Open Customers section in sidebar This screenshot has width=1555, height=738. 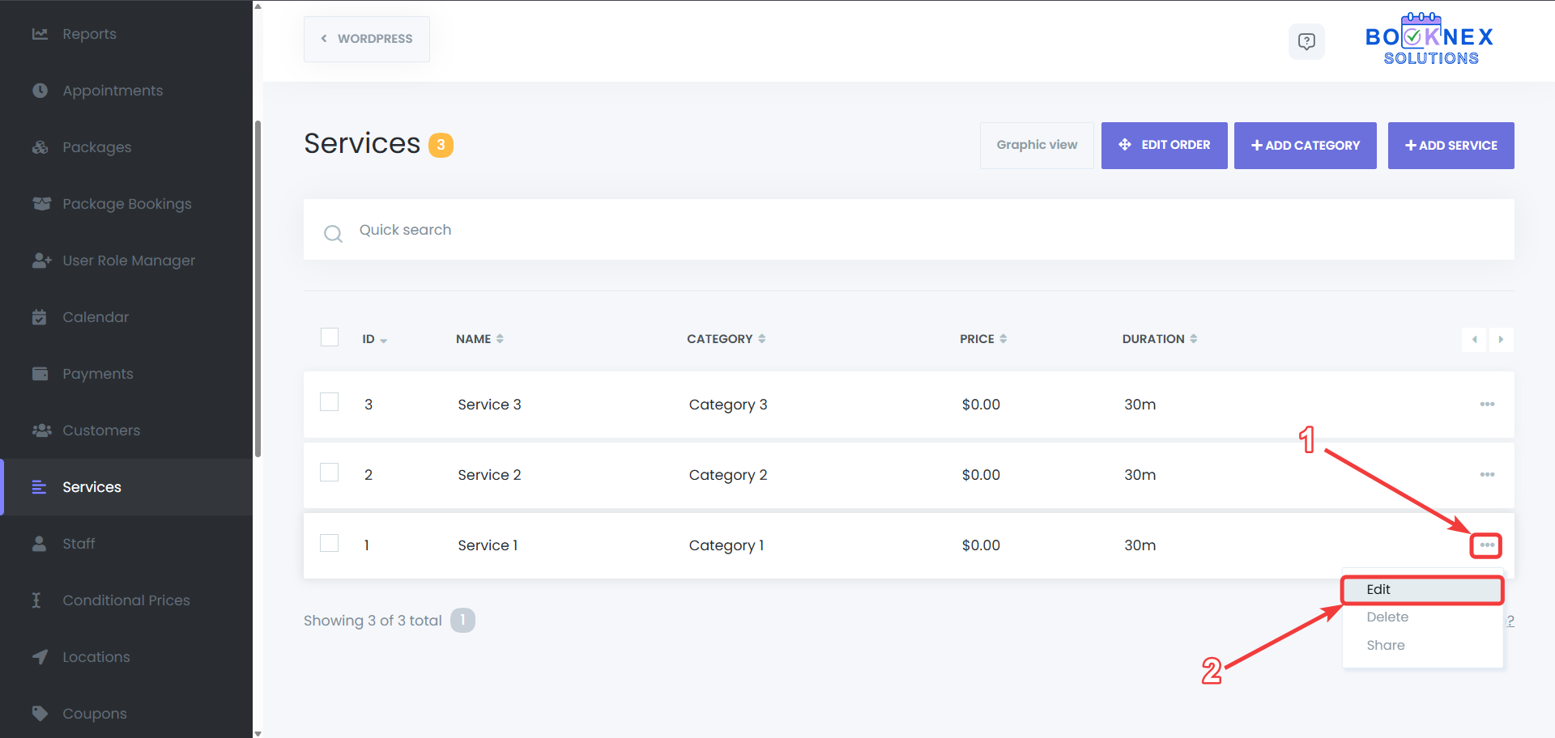tap(100, 430)
